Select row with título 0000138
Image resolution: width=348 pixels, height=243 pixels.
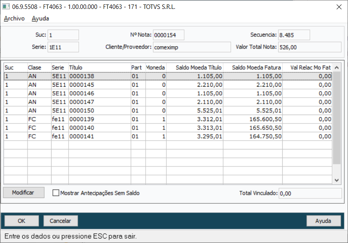pyautogui.click(x=168, y=76)
